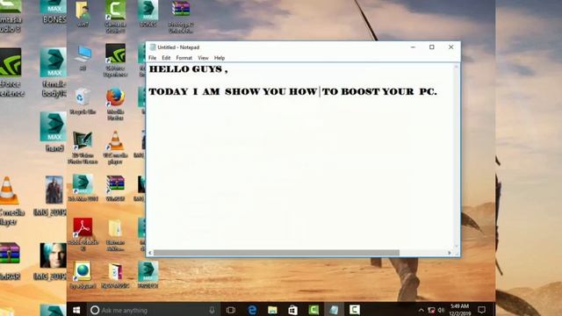Click the horizontal scrollbar right arrow
Image resolution: width=562 pixels, height=316 pixels.
tap(450, 253)
